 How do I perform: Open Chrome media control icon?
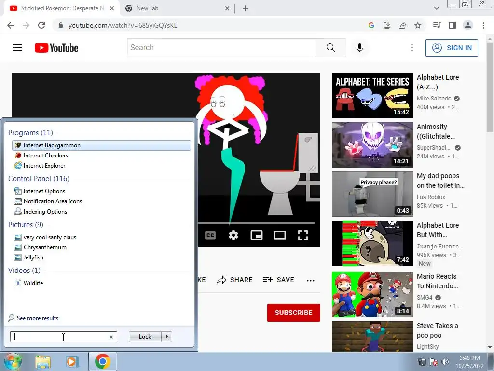(x=437, y=25)
